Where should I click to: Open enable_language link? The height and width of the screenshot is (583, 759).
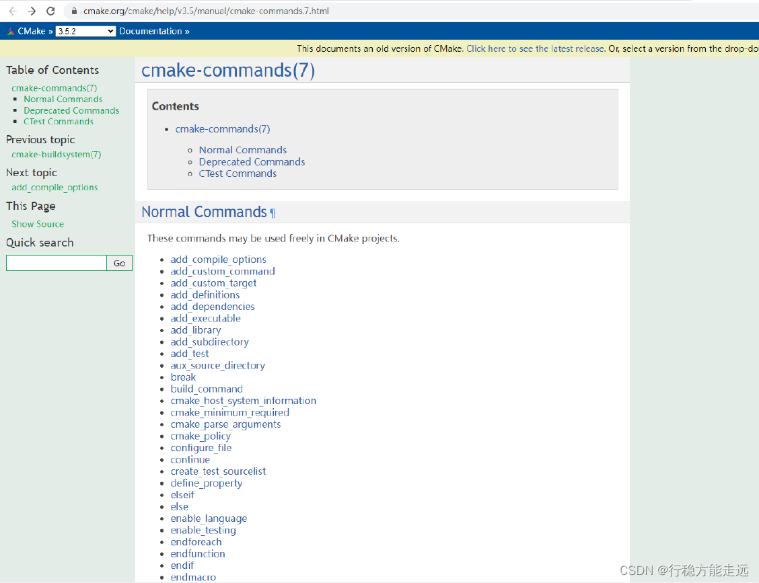[209, 518]
